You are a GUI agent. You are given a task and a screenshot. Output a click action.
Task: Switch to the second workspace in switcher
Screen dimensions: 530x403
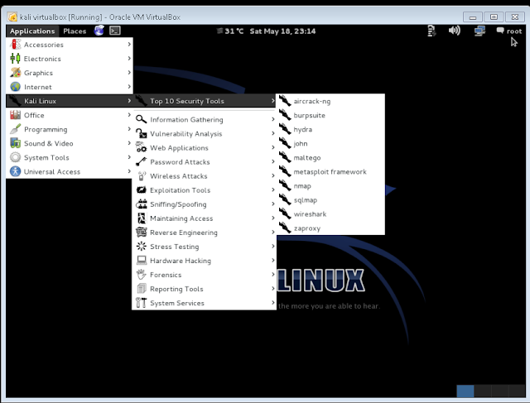(482, 391)
